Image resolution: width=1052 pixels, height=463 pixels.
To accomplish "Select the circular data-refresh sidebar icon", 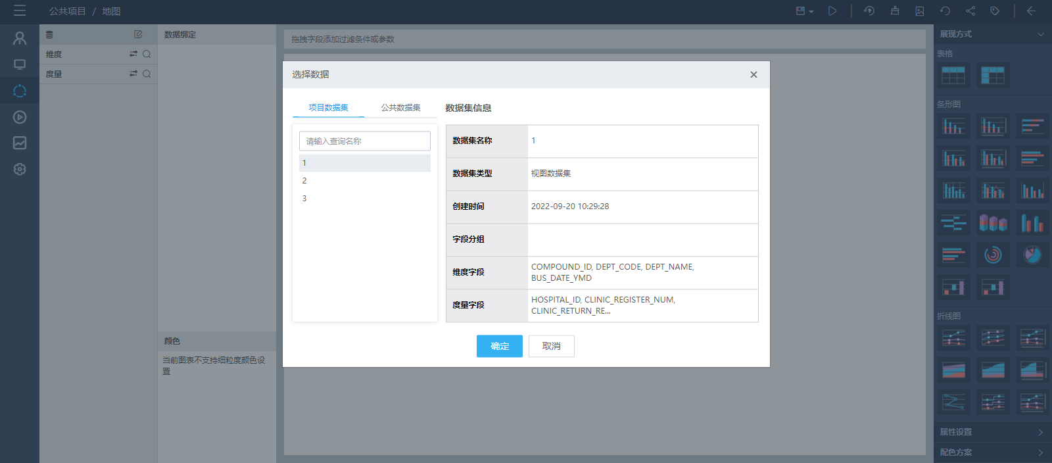I will click(20, 91).
